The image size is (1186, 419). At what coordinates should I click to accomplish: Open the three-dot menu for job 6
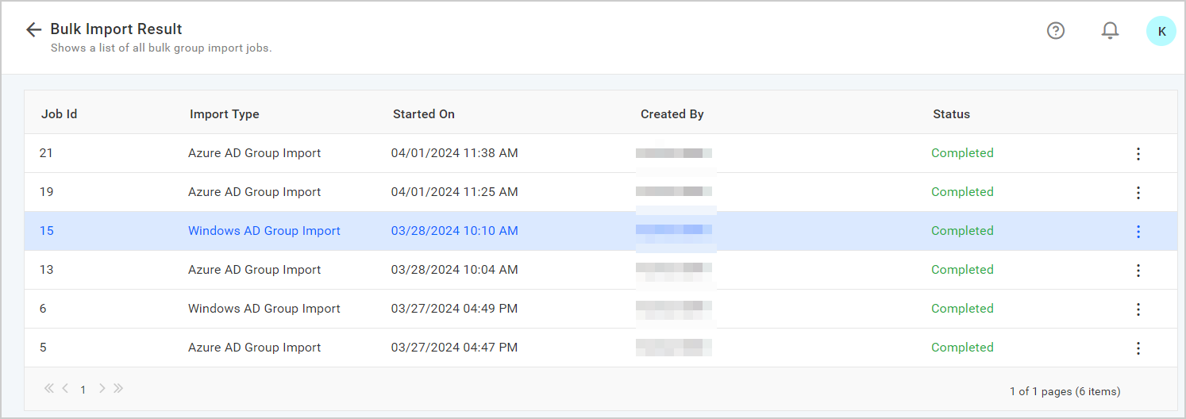click(1138, 309)
